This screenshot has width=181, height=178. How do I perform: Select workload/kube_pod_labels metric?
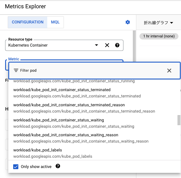point(94,153)
